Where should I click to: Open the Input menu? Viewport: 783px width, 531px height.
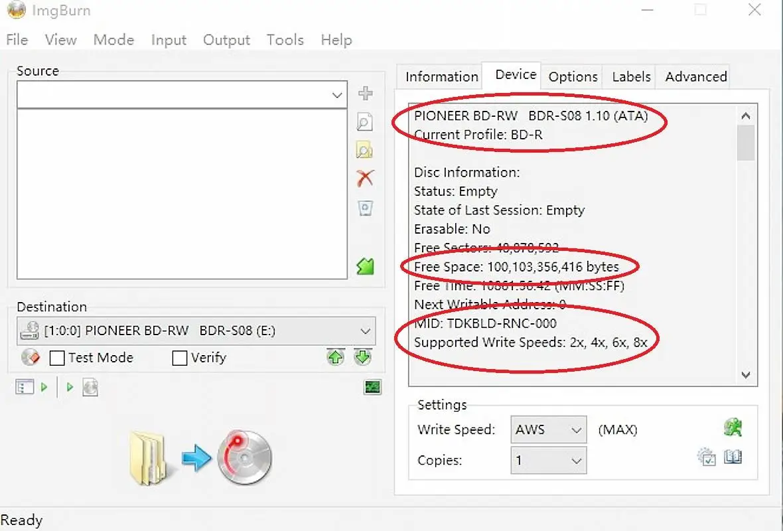[x=169, y=40]
